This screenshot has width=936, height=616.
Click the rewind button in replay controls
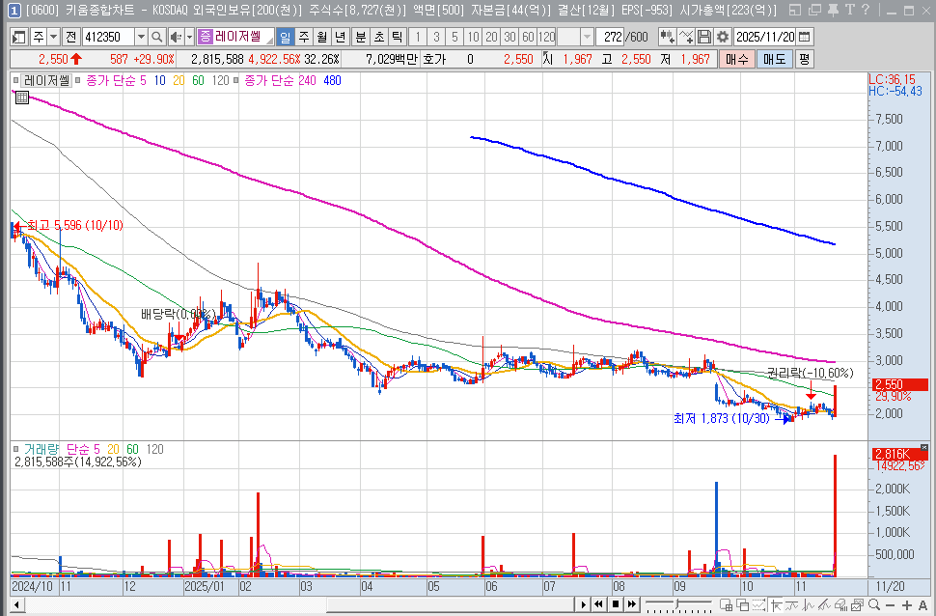click(x=599, y=604)
